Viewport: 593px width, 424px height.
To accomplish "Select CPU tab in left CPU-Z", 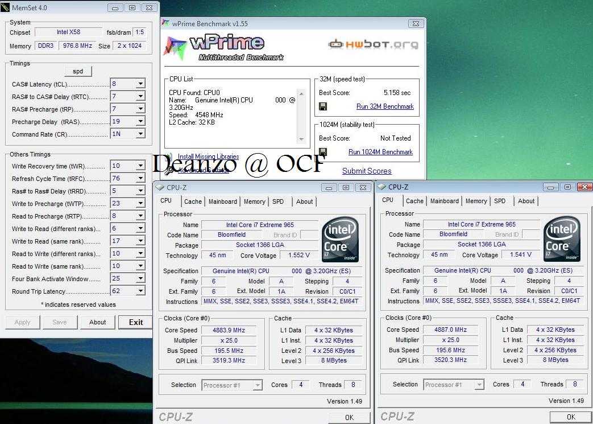I will point(166,201).
